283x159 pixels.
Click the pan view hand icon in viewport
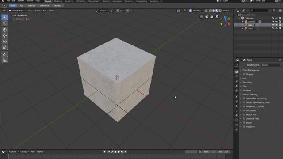tap(211, 17)
